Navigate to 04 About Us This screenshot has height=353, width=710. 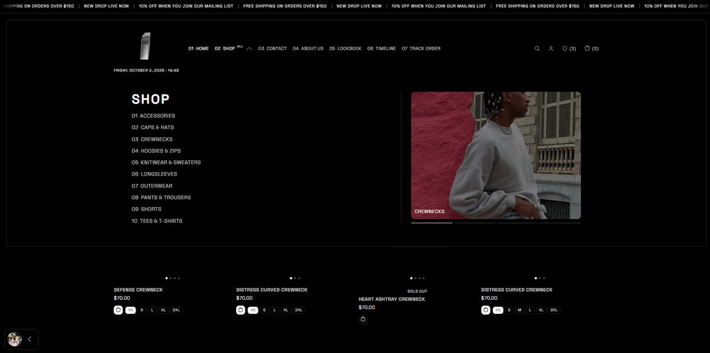pos(308,48)
